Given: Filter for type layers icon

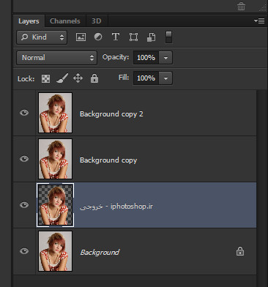Looking at the screenshot, I should [116, 37].
